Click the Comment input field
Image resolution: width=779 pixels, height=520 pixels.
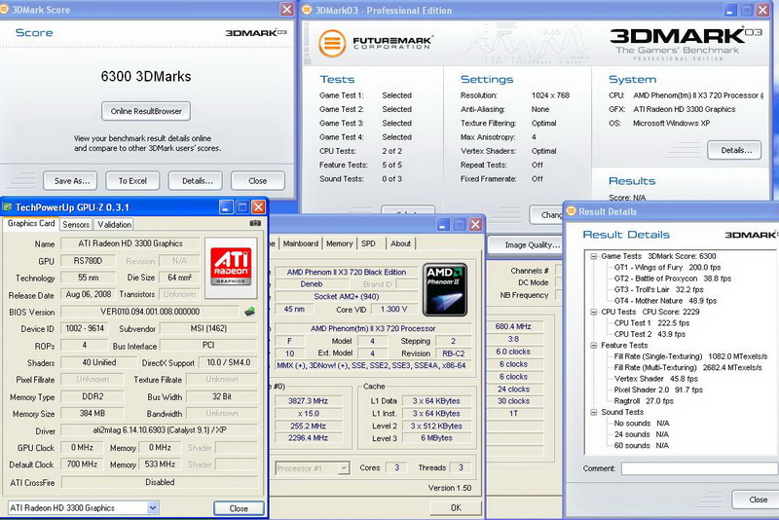coord(699,468)
